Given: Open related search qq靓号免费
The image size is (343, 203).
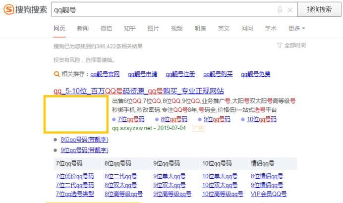Looking at the screenshot, I should coord(255,74).
